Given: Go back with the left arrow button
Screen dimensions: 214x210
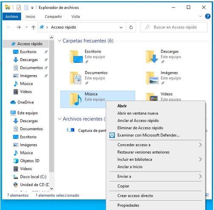Looking at the screenshot, I should pyautogui.click(x=9, y=27).
